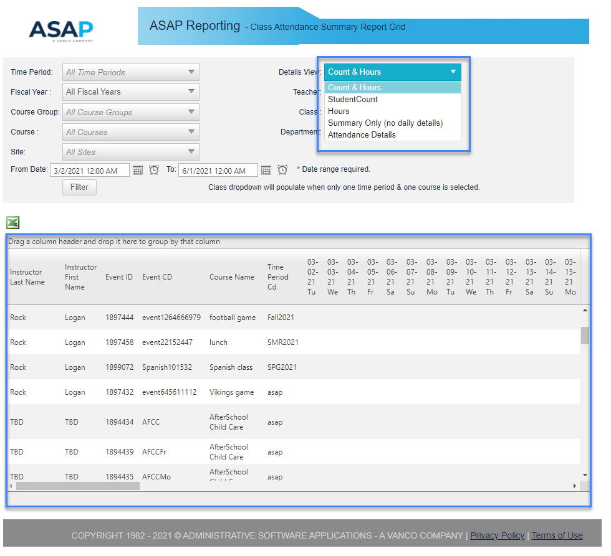611x556 pixels.
Task: Click event645611112 event code cell
Action: pyautogui.click(x=170, y=392)
